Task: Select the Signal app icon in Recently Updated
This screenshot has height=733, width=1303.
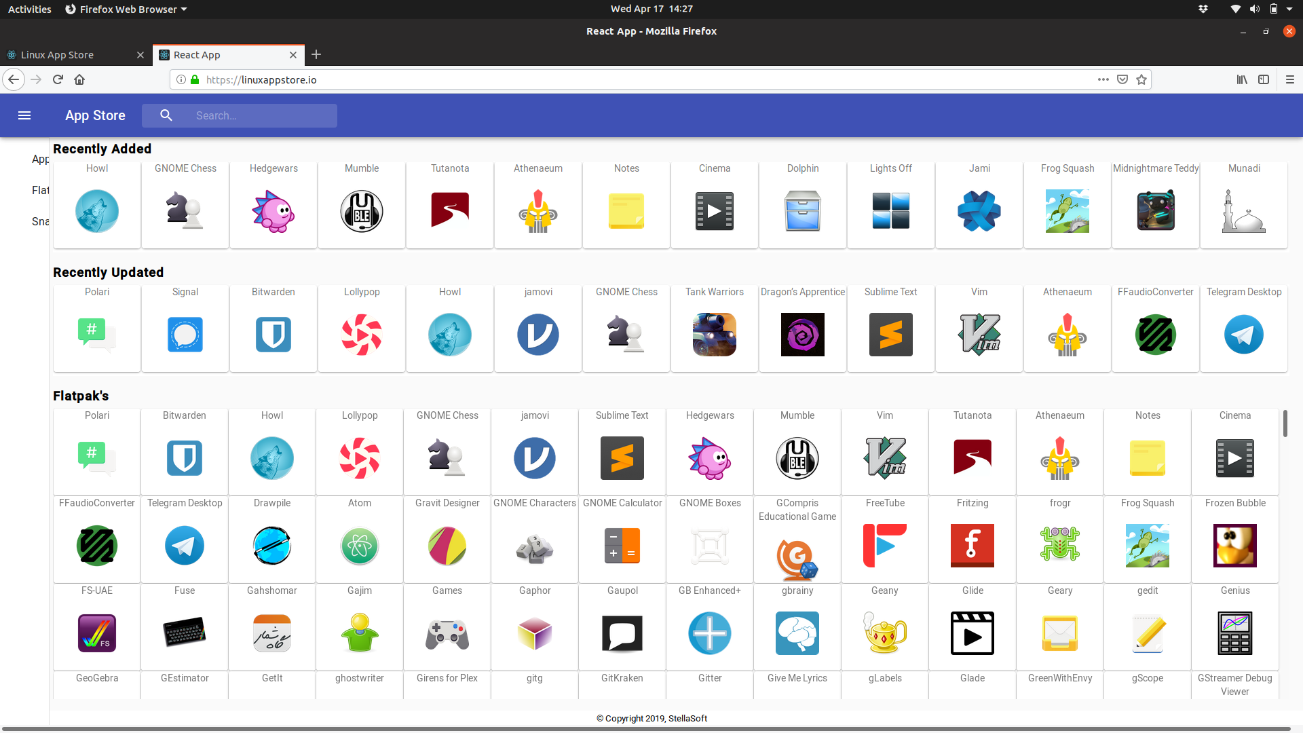Action: pyautogui.click(x=185, y=334)
